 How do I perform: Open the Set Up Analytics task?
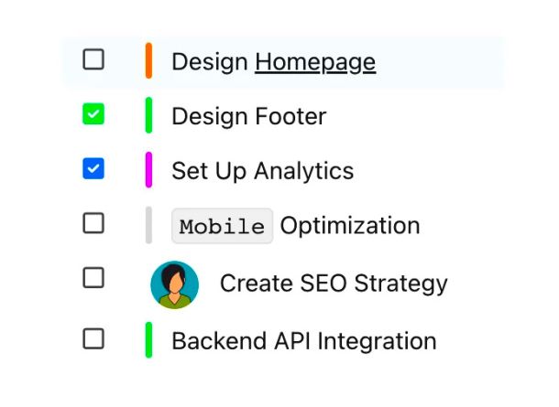(x=262, y=171)
